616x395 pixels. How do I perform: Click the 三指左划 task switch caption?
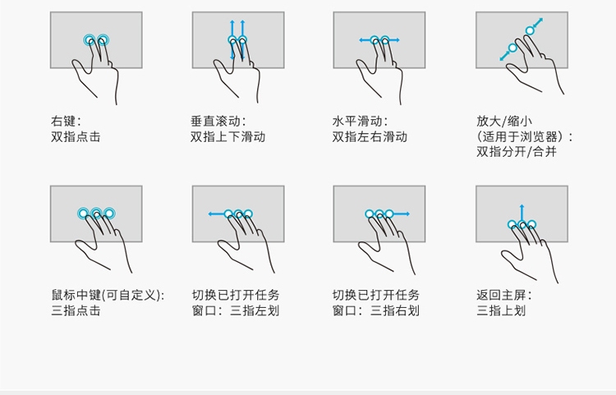236,303
